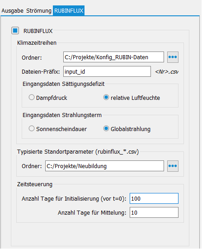Toggle the RUBINFLUX checkbox

(x=15, y=30)
